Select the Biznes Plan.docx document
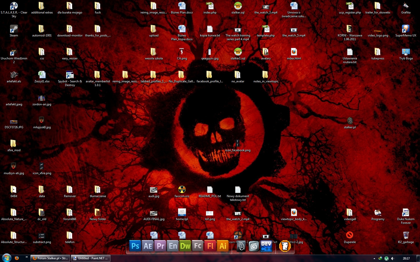Screen dimensions: 420x262 click(182, 8)
